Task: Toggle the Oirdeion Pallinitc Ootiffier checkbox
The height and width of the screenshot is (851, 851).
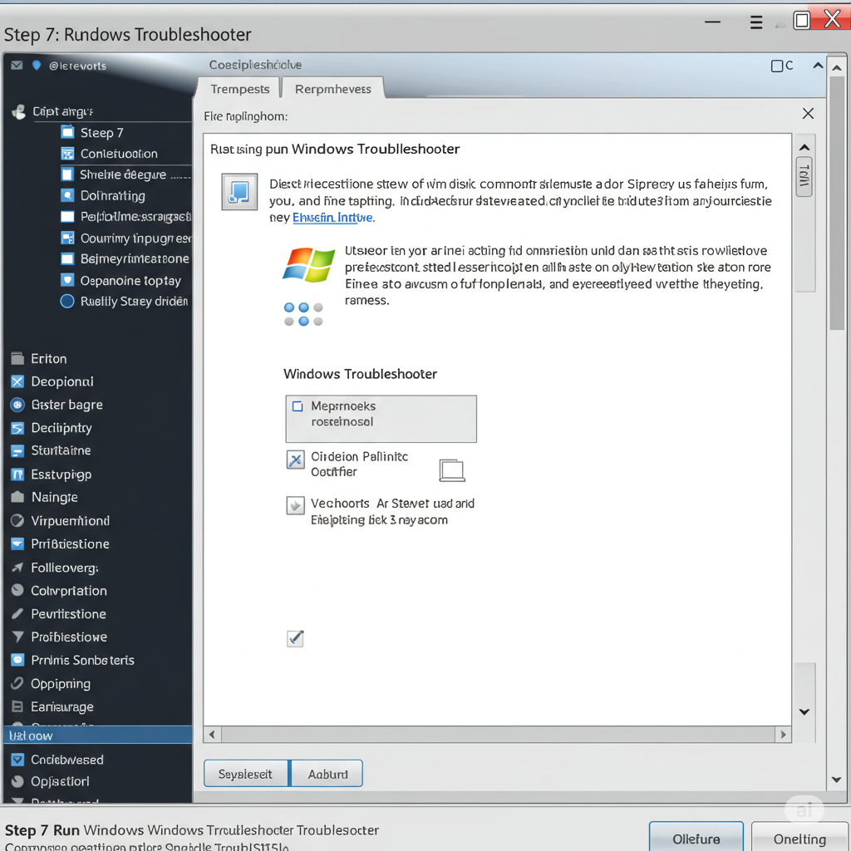Action: click(295, 460)
